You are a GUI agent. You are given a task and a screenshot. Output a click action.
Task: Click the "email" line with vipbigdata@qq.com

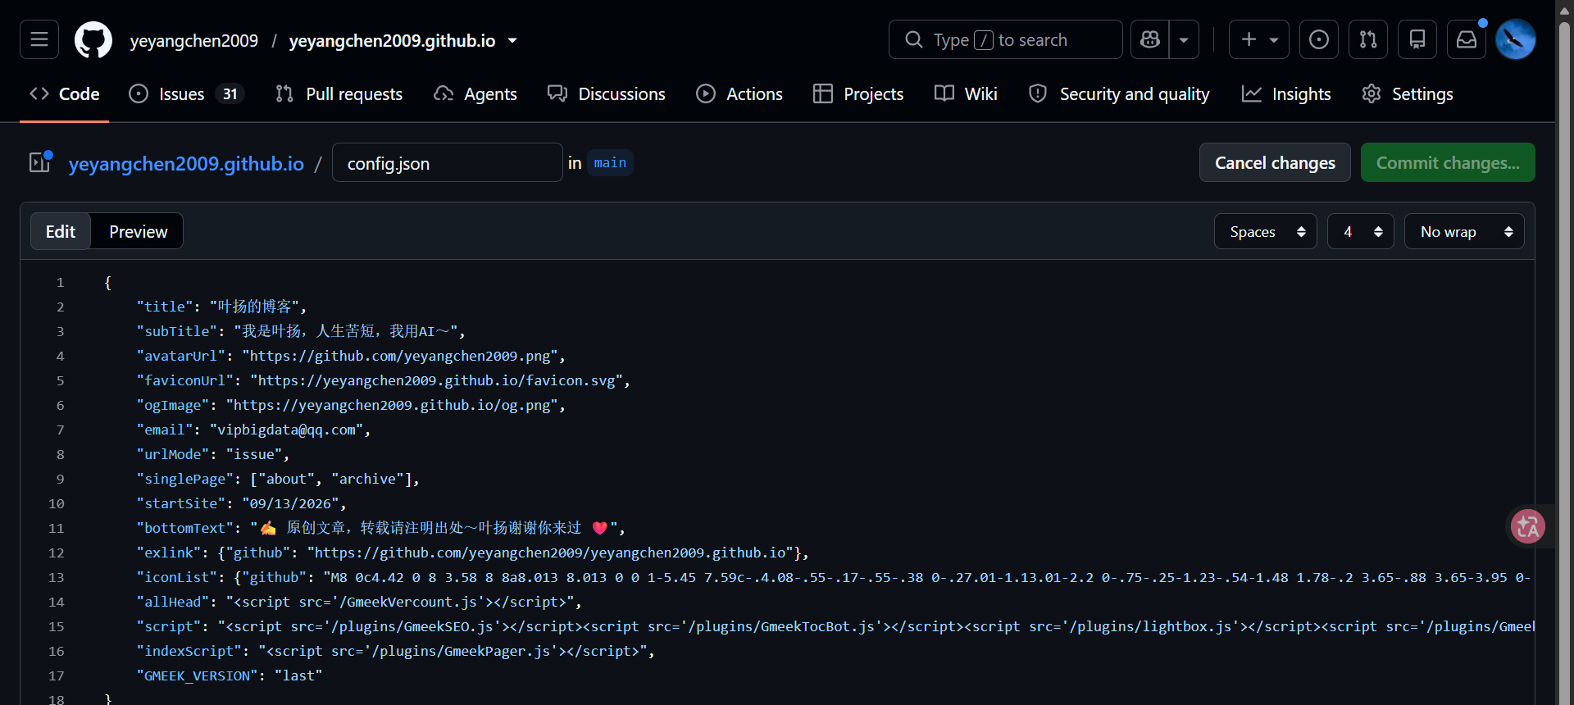tap(253, 430)
